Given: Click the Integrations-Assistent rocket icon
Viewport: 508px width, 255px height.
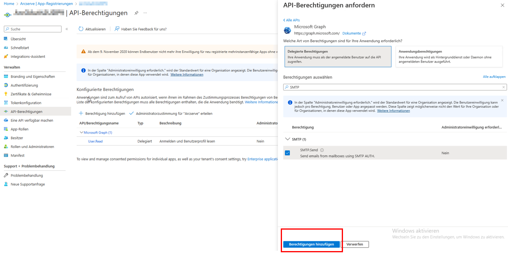Looking at the screenshot, I should point(6,57).
